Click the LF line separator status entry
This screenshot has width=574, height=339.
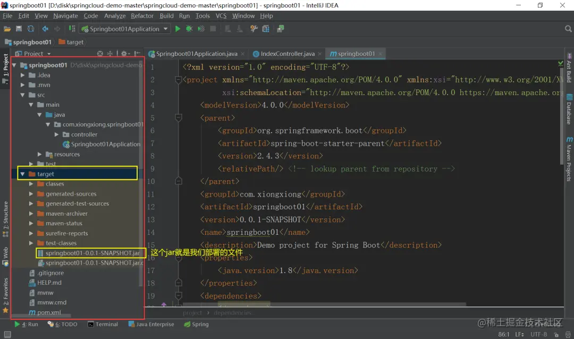pyautogui.click(x=519, y=335)
